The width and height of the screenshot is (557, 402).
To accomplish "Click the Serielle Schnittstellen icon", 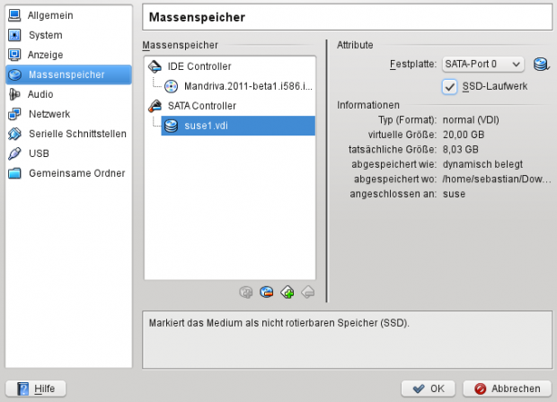I will pyautogui.click(x=14, y=134).
